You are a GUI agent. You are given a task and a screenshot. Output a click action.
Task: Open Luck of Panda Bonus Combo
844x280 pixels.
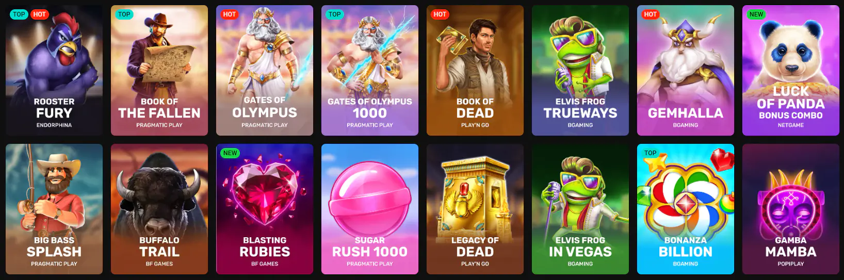coord(791,70)
